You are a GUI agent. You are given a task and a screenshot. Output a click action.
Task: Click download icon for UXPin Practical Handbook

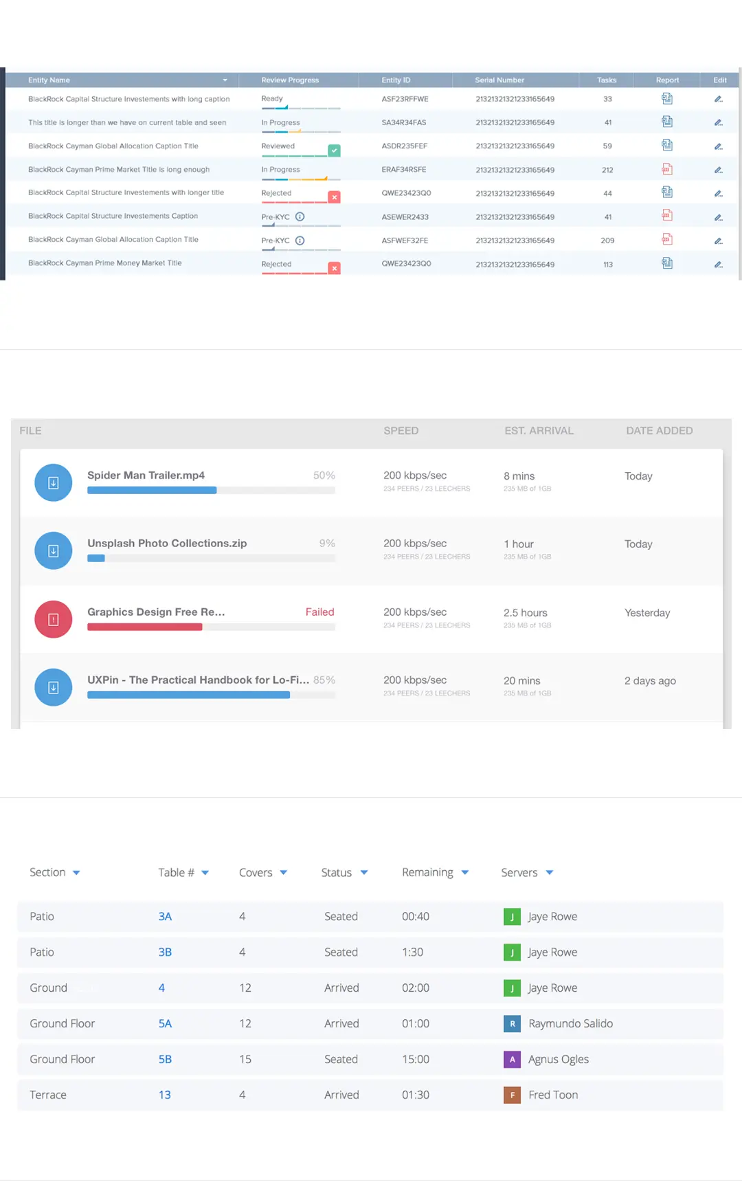[x=54, y=687]
